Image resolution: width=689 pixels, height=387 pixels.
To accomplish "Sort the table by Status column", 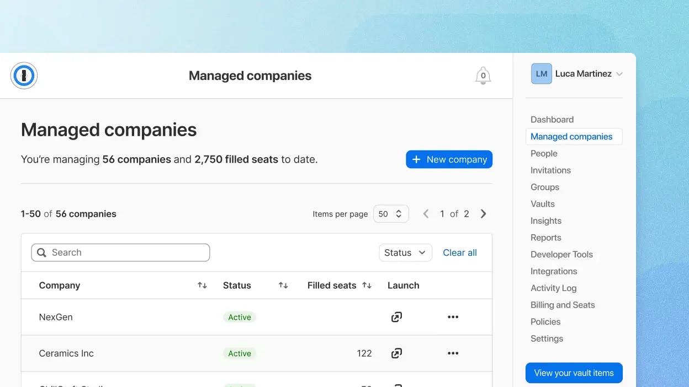I will [x=283, y=286].
